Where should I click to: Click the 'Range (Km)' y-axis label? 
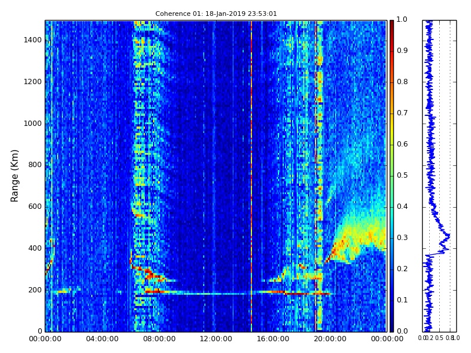click(x=14, y=176)
